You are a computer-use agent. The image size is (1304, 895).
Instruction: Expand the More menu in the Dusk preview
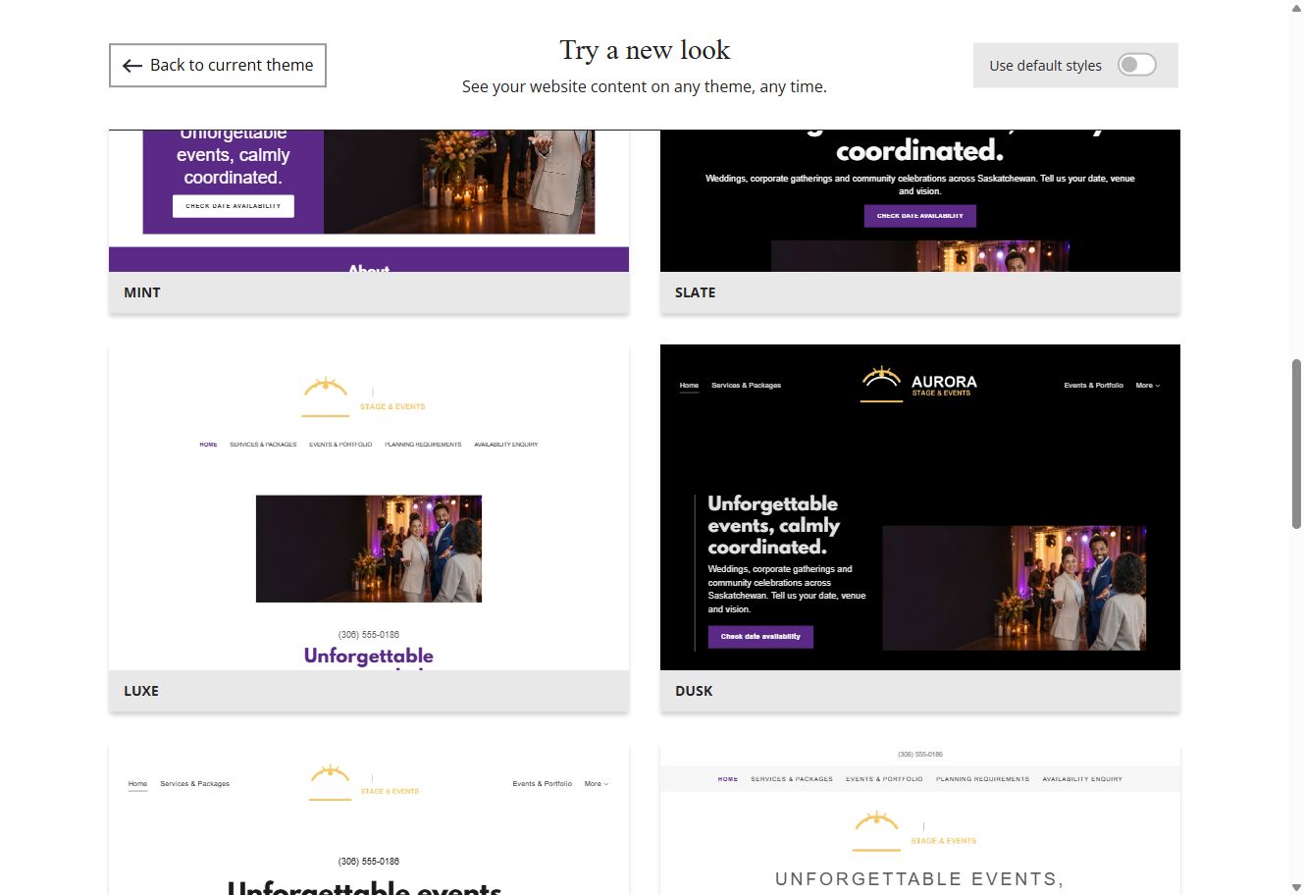pos(1147,386)
